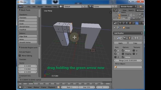The height and width of the screenshot is (90, 161).
Task: Delete the Default screen layout
Action: [x=86, y=6]
